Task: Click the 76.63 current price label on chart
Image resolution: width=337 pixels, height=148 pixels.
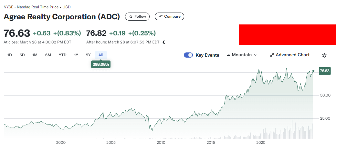Action: 325,71
